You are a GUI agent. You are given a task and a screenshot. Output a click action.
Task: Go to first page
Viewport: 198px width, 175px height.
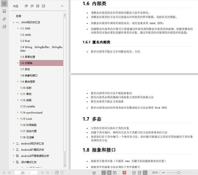(4, 173)
